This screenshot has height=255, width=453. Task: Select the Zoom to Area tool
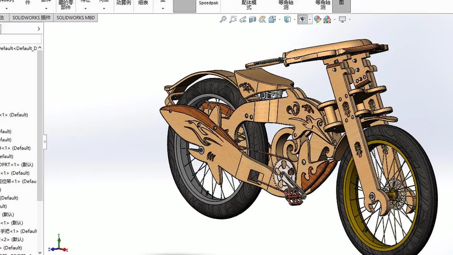click(233, 20)
